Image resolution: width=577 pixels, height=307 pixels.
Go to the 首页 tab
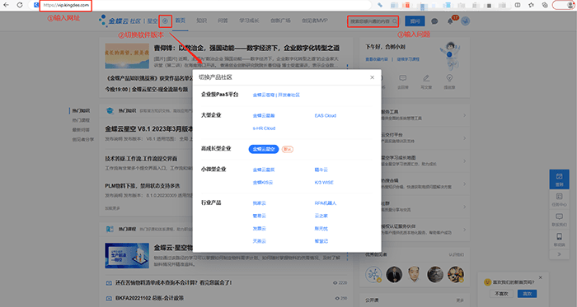[x=181, y=21]
